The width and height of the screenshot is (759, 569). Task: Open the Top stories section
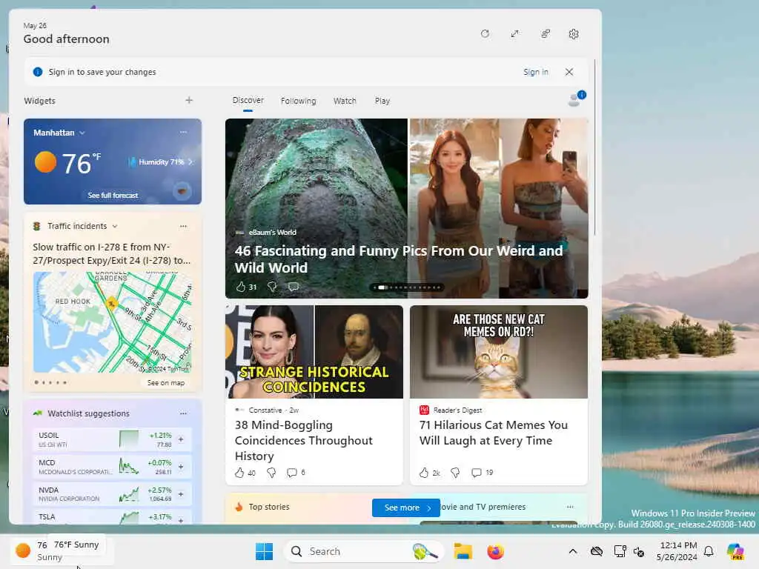coord(268,507)
